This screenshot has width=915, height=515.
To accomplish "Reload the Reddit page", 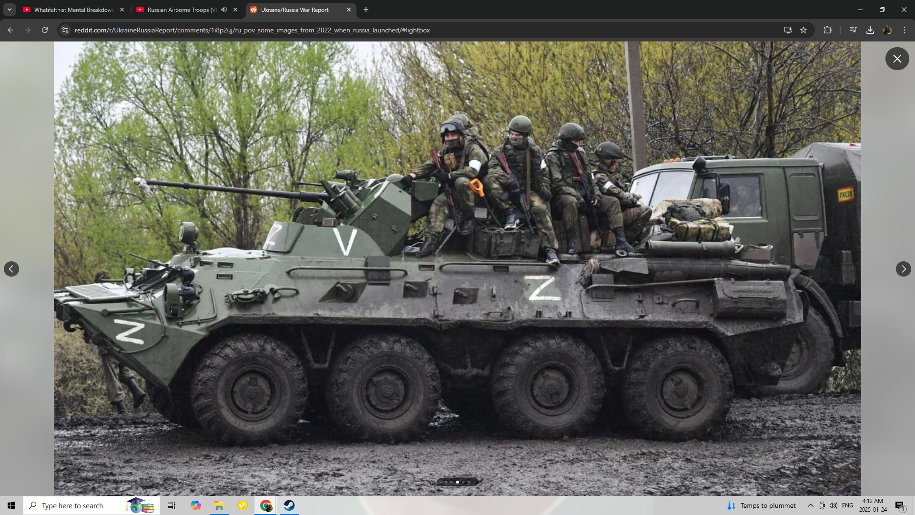I will [x=45, y=30].
